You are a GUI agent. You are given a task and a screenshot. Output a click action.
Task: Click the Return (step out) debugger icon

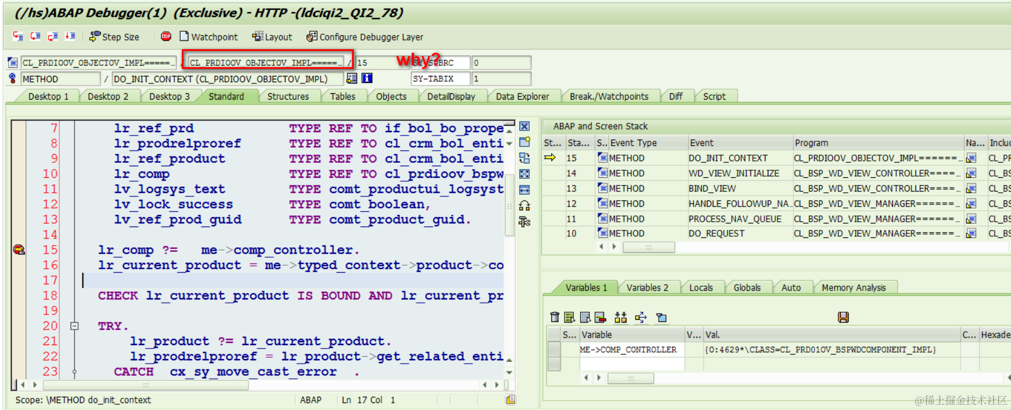tap(53, 36)
